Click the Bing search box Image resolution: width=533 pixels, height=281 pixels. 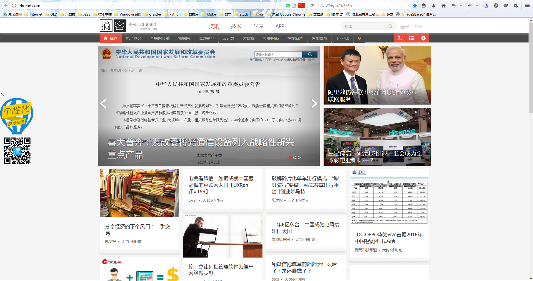[364, 6]
